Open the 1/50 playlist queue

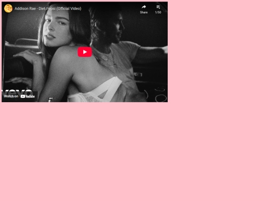pyautogui.click(x=158, y=9)
